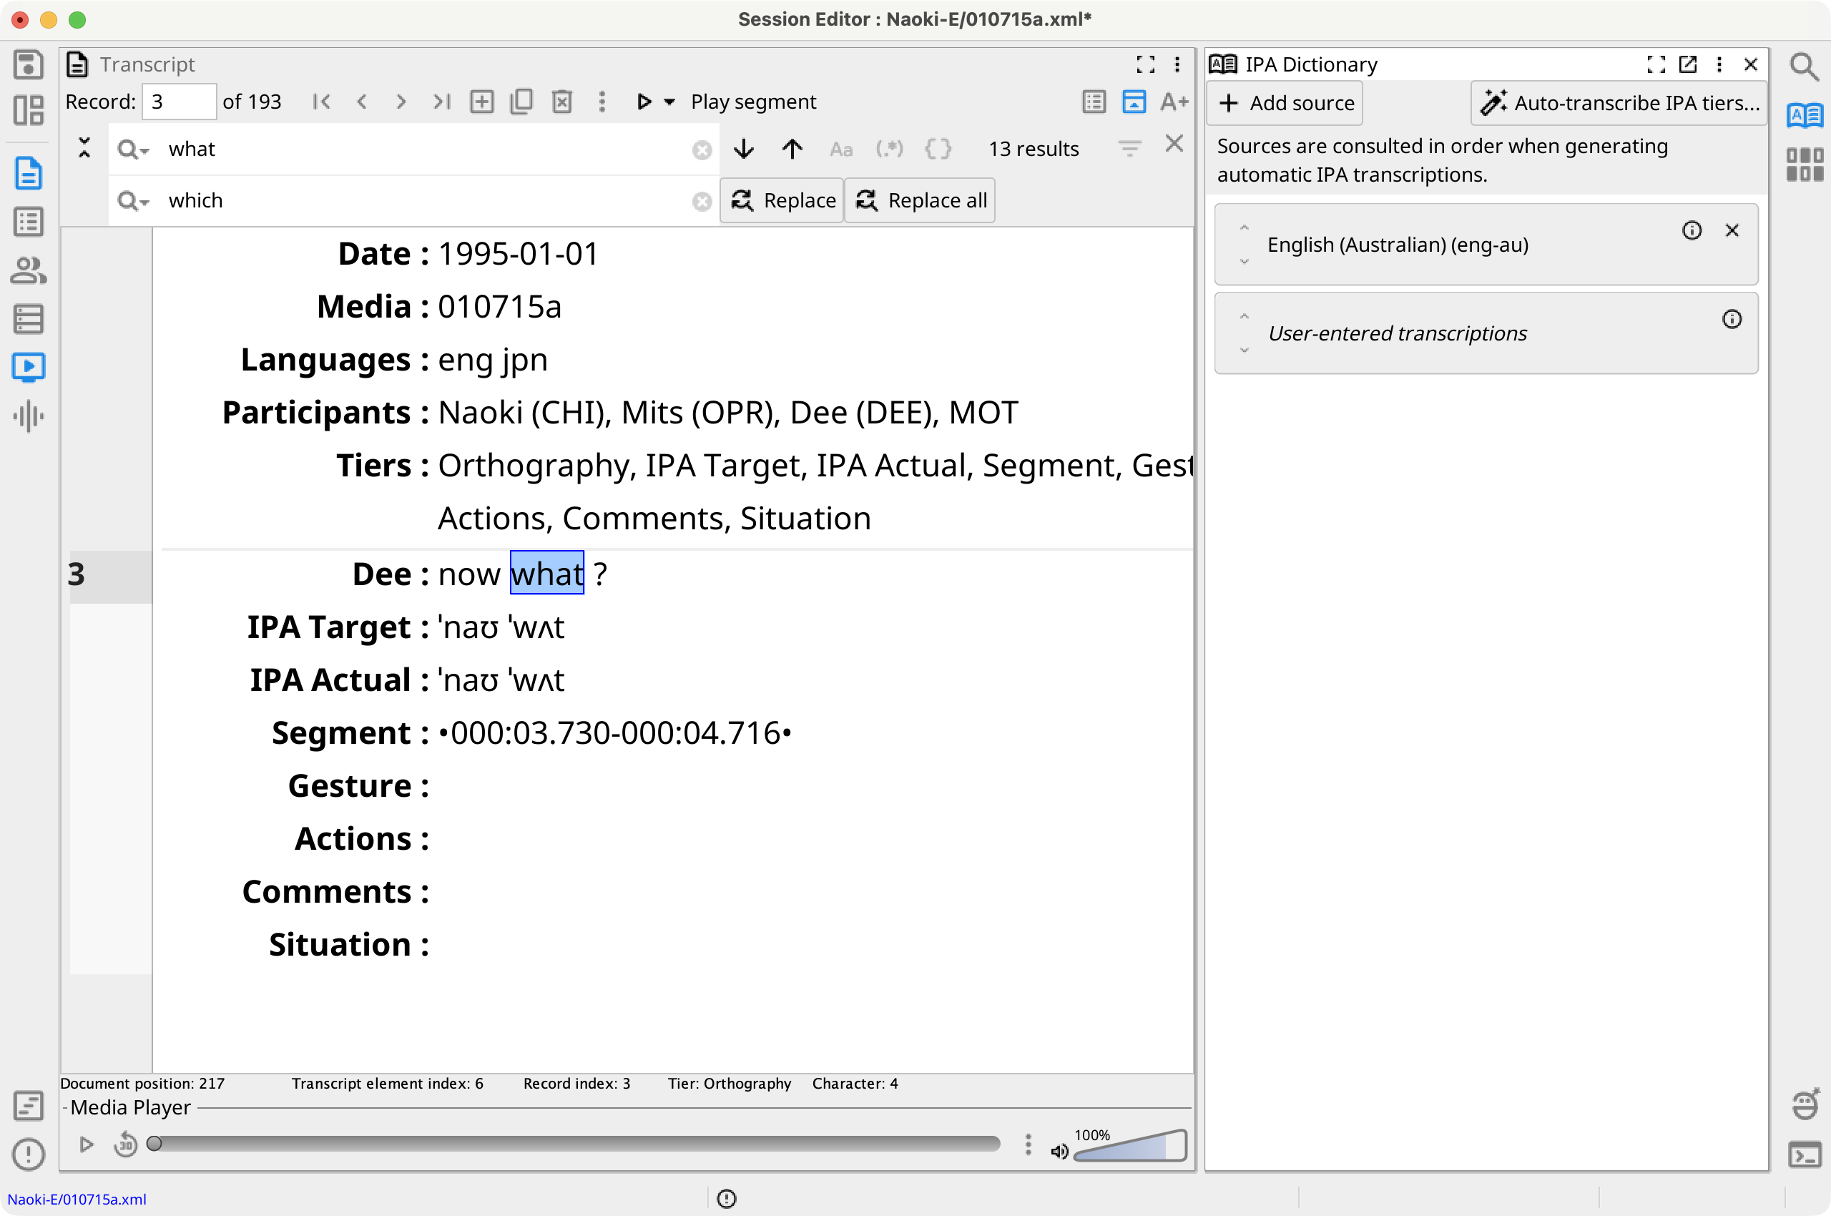Show info for English (Australian) source
Viewport: 1831px width, 1216px height.
[x=1692, y=230]
